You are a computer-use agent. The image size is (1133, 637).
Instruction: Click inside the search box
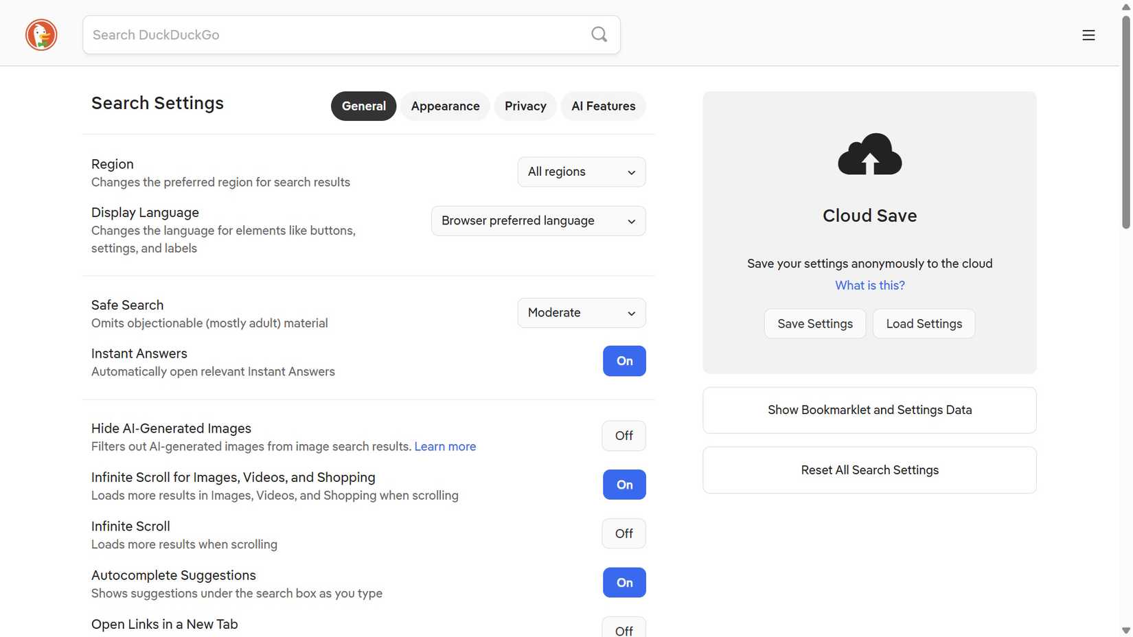[x=309, y=34]
